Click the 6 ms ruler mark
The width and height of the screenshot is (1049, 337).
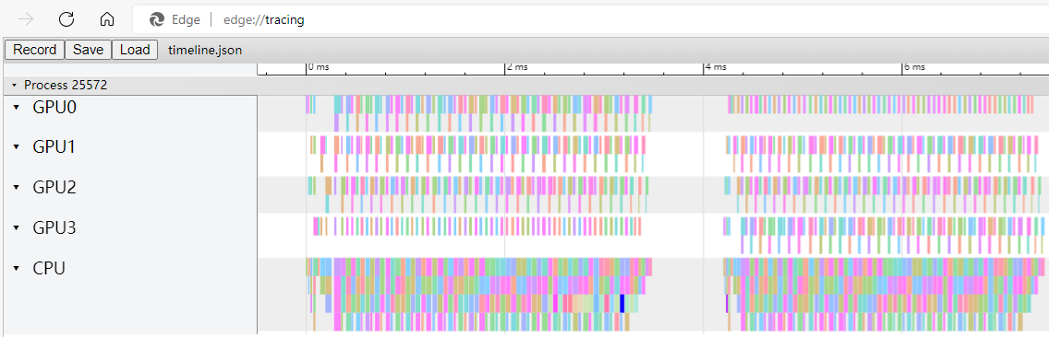914,67
